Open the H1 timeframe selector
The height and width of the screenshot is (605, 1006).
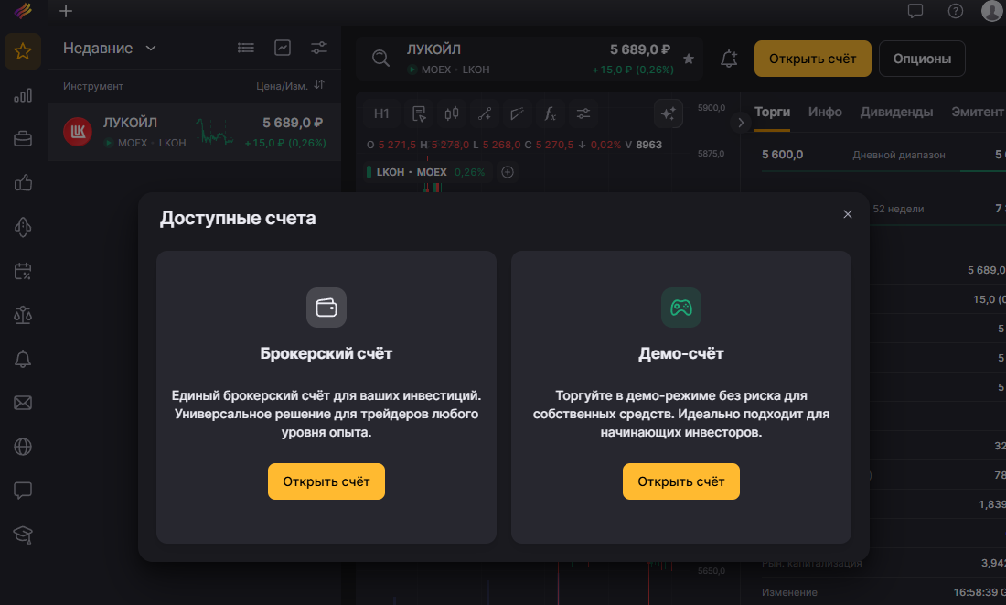tap(381, 113)
